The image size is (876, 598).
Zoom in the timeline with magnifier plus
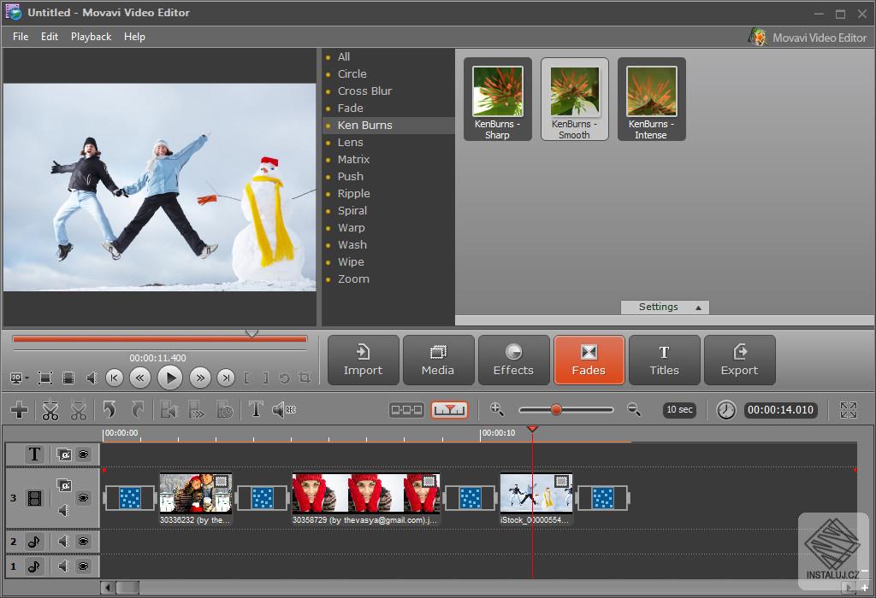click(x=497, y=409)
